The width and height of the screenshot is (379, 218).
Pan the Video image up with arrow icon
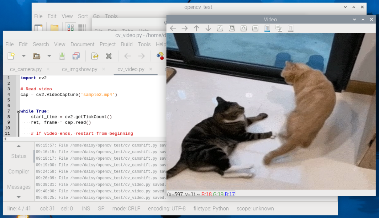(x=196, y=28)
